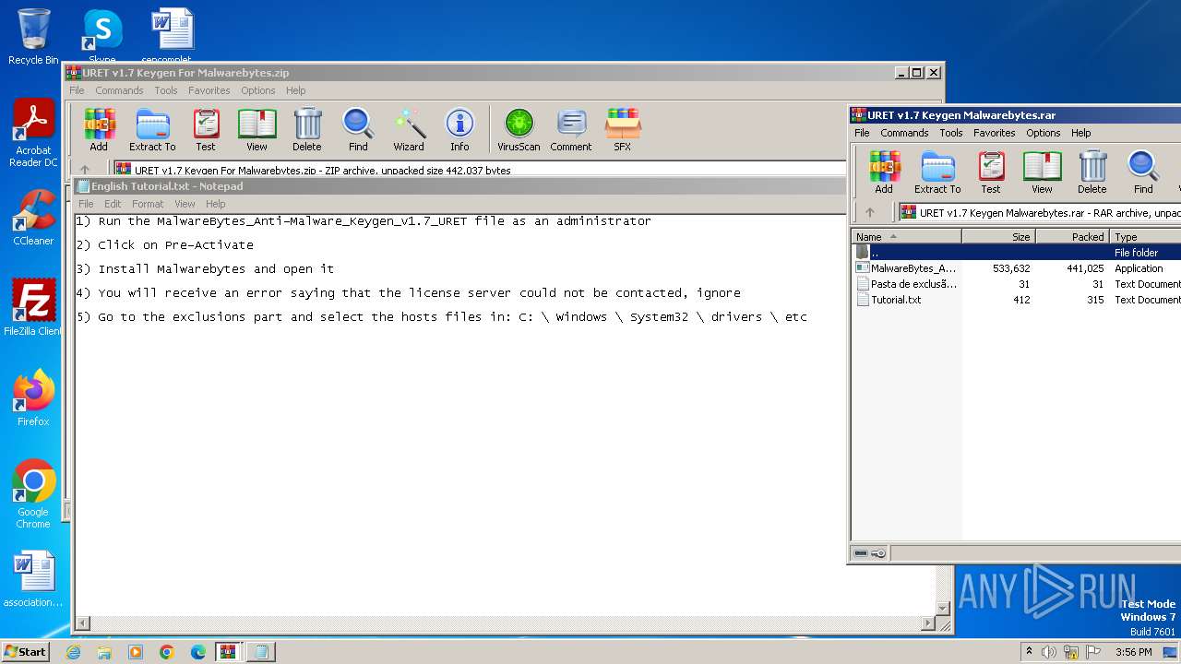Click Extract To in the zip WinRAR window
The image size is (1181, 664).
[152, 130]
